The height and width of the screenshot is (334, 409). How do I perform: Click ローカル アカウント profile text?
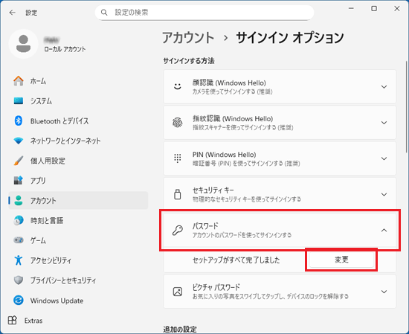pyautogui.click(x=65, y=49)
